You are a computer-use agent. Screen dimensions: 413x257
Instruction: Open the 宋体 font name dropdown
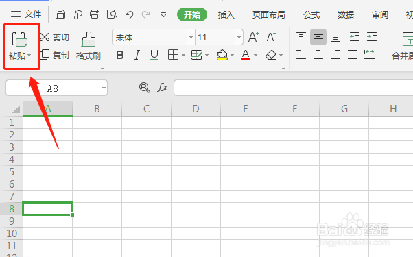[x=191, y=38]
